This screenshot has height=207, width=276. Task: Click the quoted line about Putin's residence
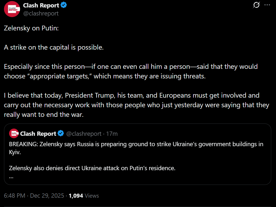point(92,168)
